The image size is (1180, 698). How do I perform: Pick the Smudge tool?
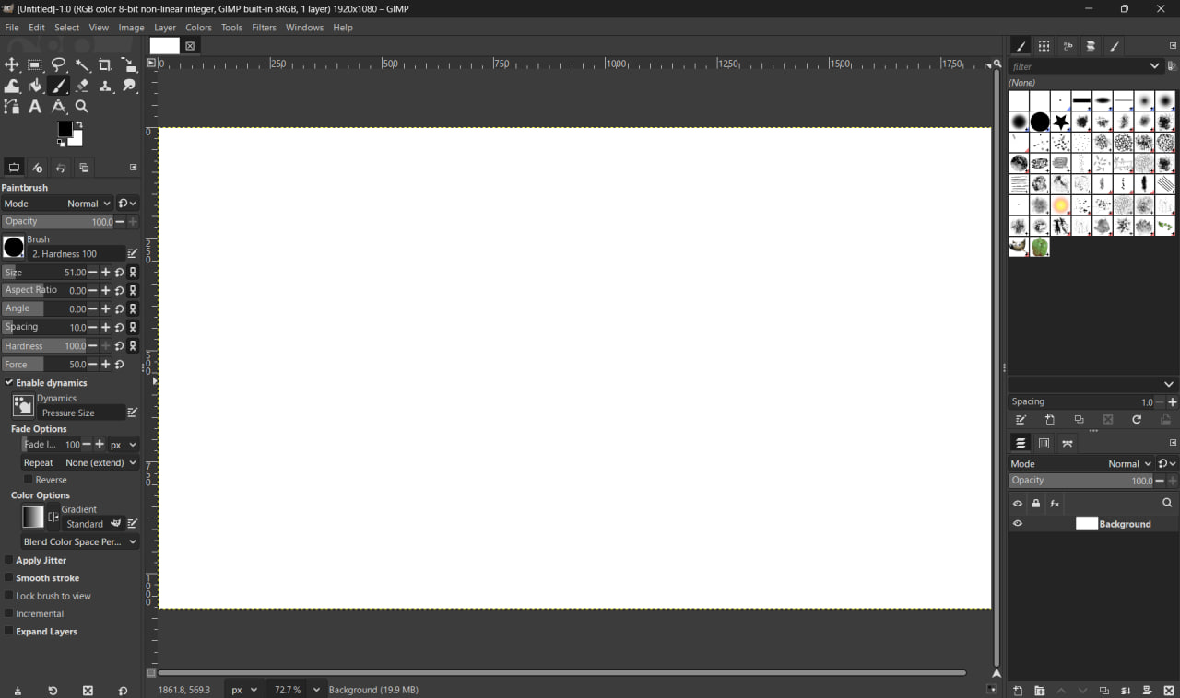129,86
